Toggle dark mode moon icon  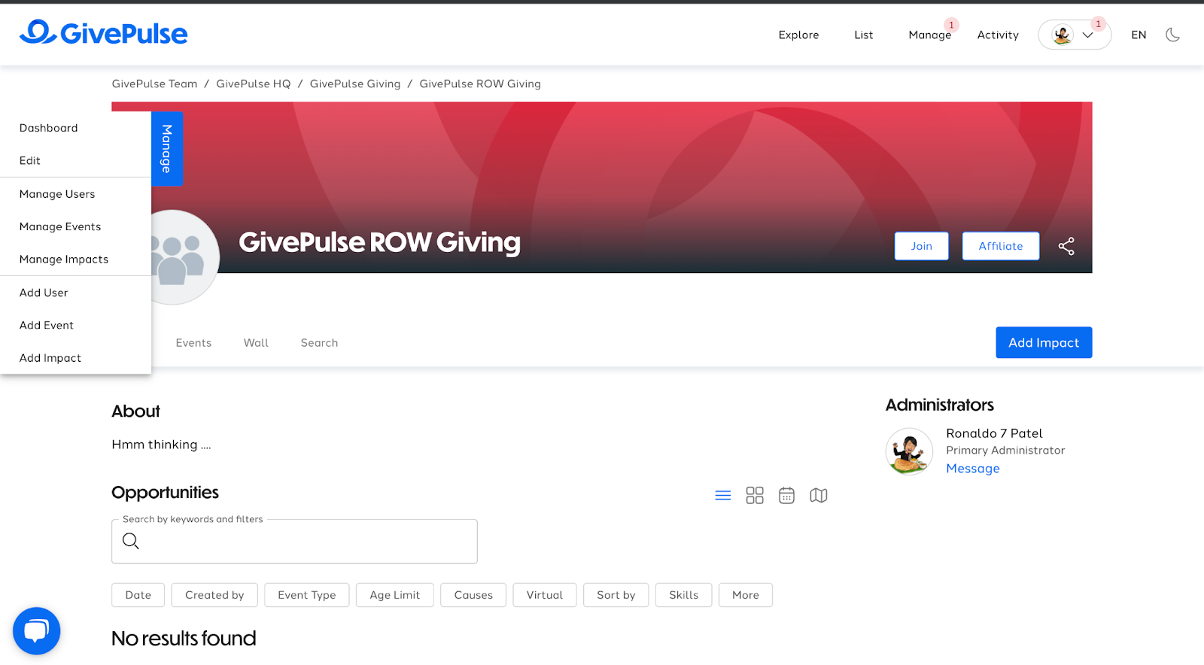point(1172,35)
